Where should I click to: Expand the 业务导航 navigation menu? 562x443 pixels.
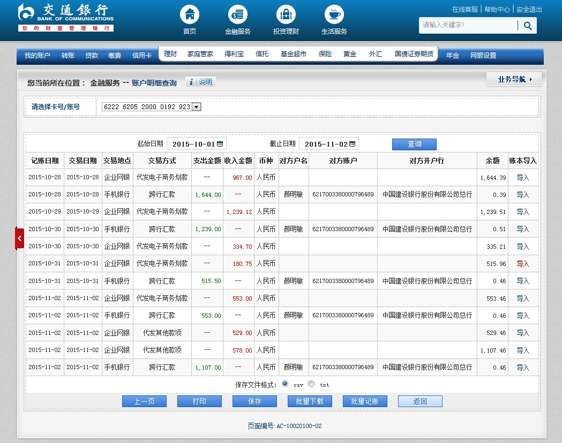tap(514, 79)
